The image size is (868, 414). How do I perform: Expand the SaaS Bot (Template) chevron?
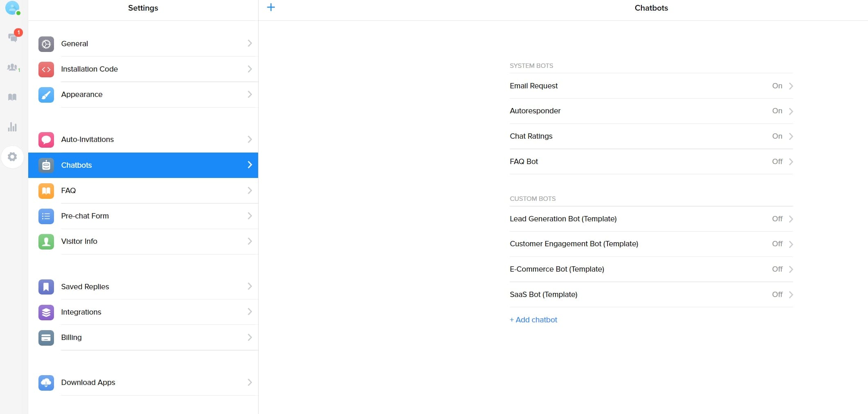click(x=791, y=295)
